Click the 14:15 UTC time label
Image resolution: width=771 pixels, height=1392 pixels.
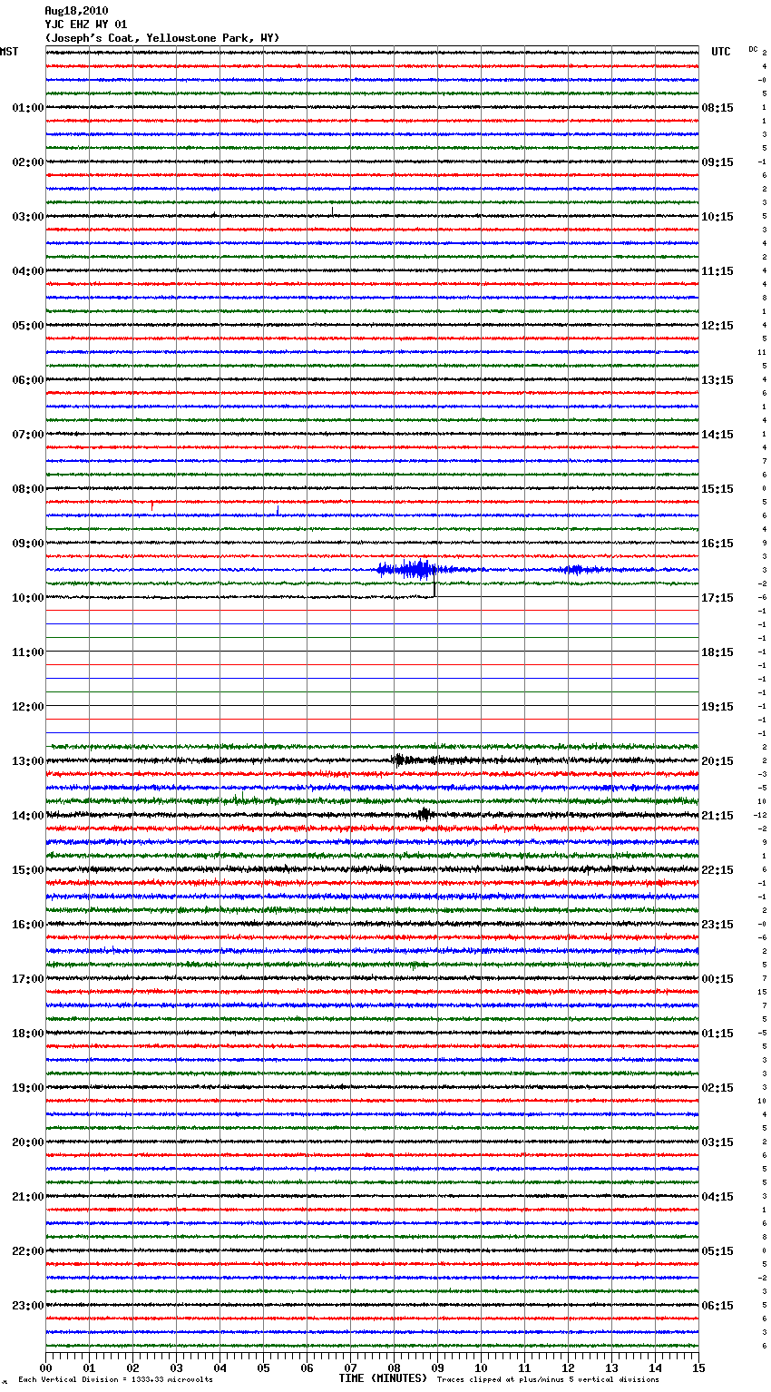pyautogui.click(x=717, y=435)
